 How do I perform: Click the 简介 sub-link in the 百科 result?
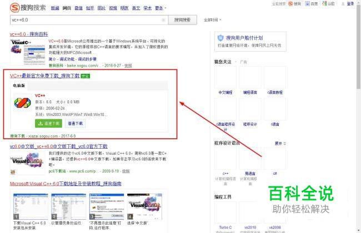52,59
